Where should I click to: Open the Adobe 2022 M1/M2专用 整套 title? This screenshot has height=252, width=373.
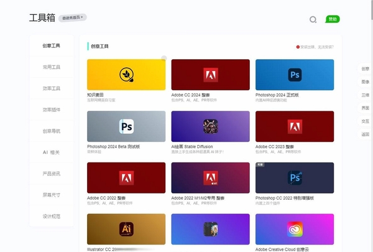[x=198, y=198]
